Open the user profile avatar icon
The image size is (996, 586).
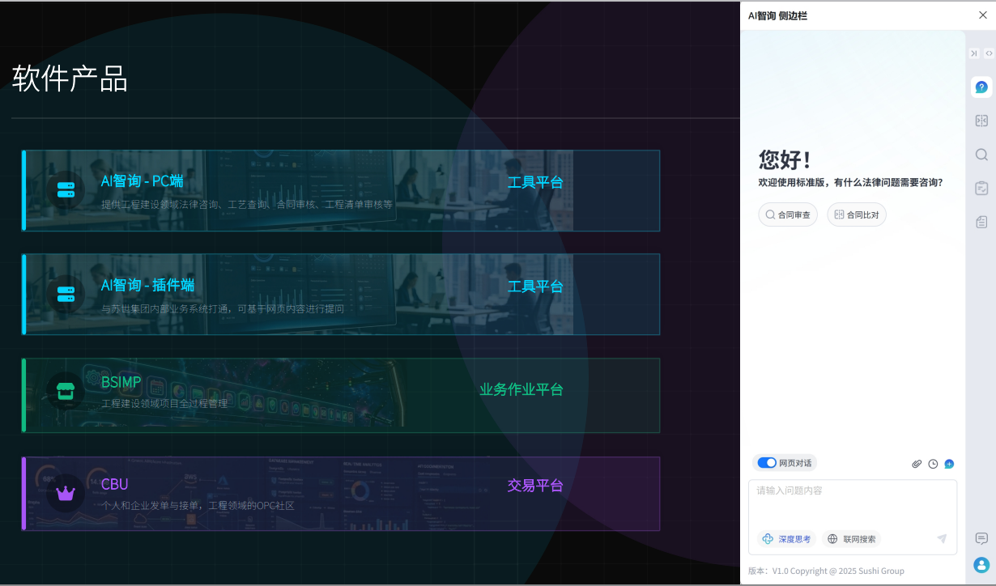pos(981,565)
